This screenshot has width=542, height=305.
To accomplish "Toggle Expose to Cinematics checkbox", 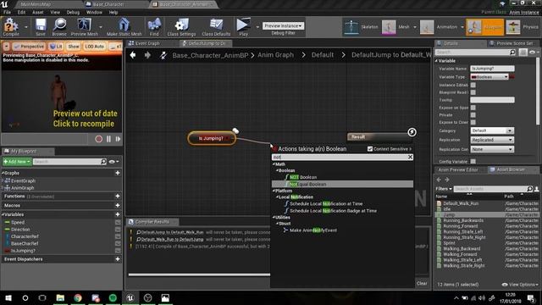I will coord(473,122).
